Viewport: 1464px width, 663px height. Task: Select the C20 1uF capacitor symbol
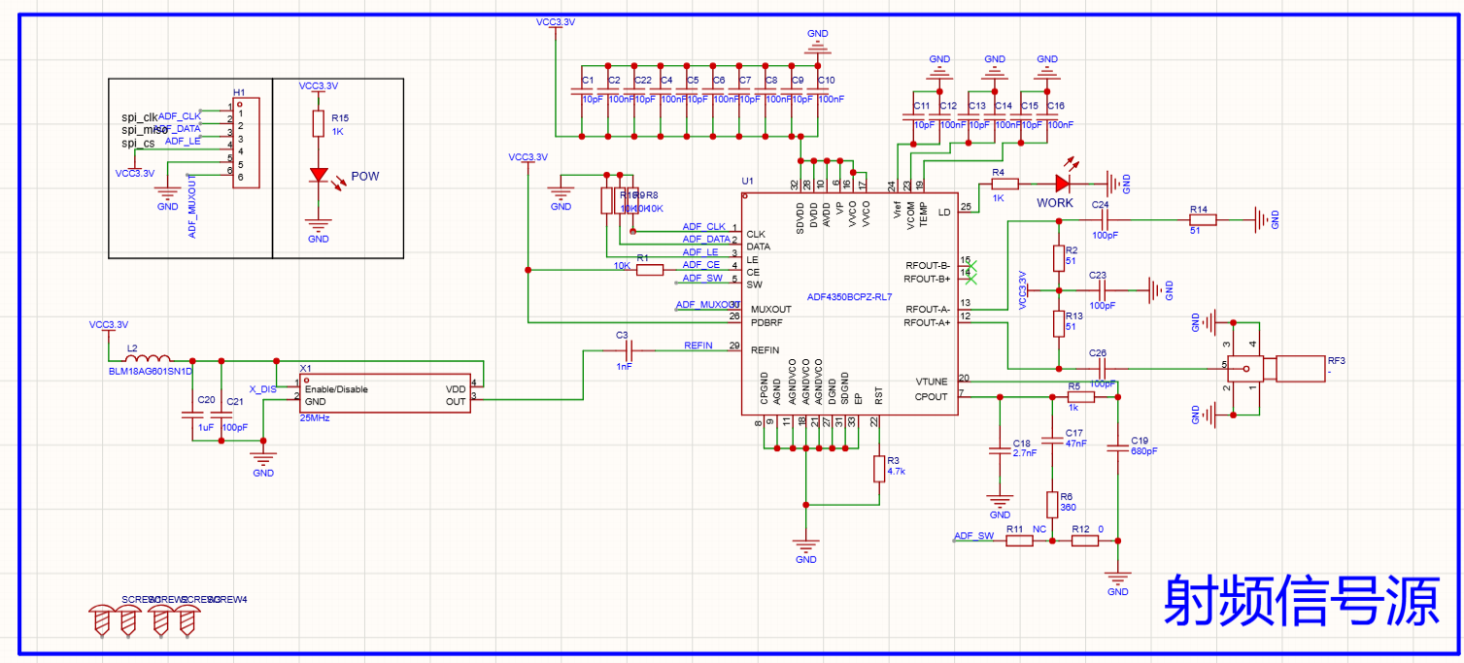pos(192,415)
